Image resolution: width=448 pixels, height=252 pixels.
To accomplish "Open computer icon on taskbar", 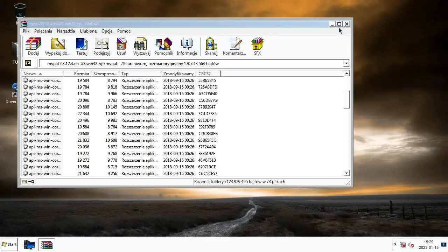I will (x=29, y=245).
